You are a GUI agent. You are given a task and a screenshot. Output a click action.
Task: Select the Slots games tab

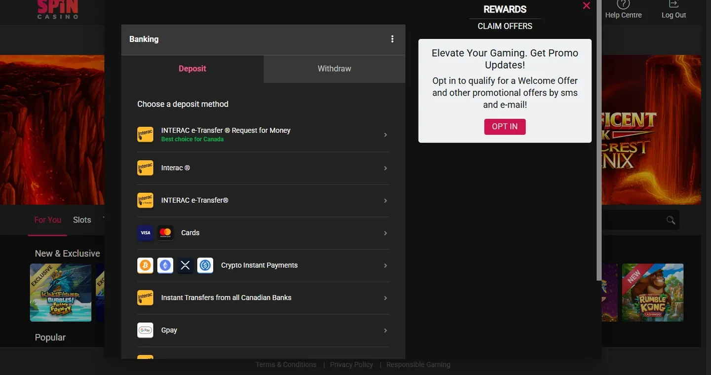82,220
